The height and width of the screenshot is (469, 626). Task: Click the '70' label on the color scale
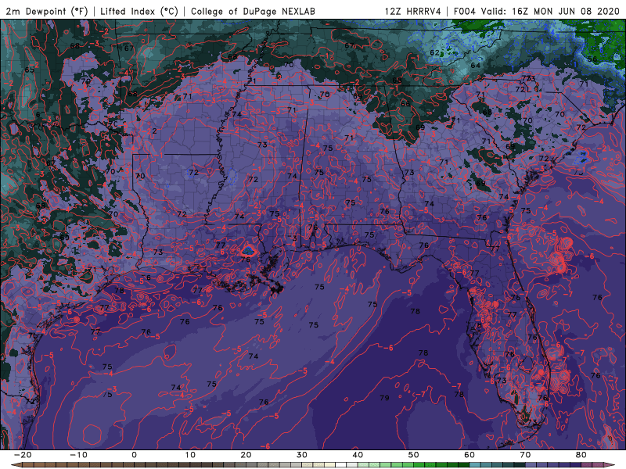click(525, 455)
